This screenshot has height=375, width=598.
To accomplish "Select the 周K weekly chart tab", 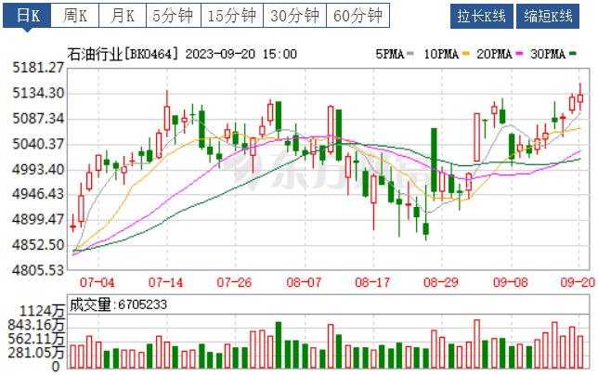I will click(x=74, y=17).
